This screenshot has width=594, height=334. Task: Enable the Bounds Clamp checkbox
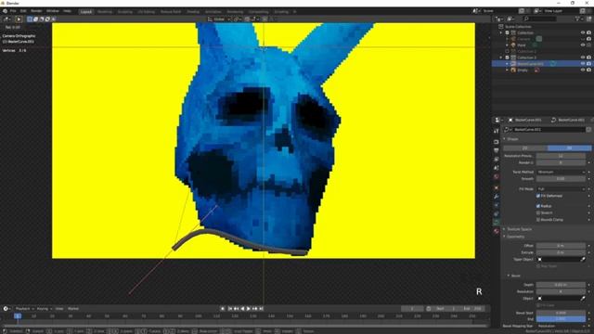click(538, 220)
